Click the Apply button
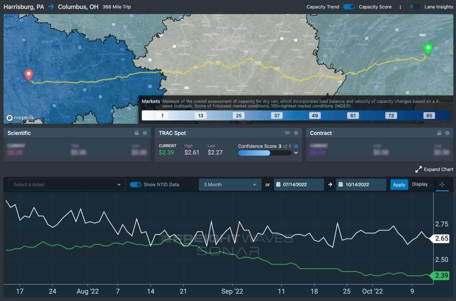This screenshot has width=456, height=301. click(x=399, y=185)
